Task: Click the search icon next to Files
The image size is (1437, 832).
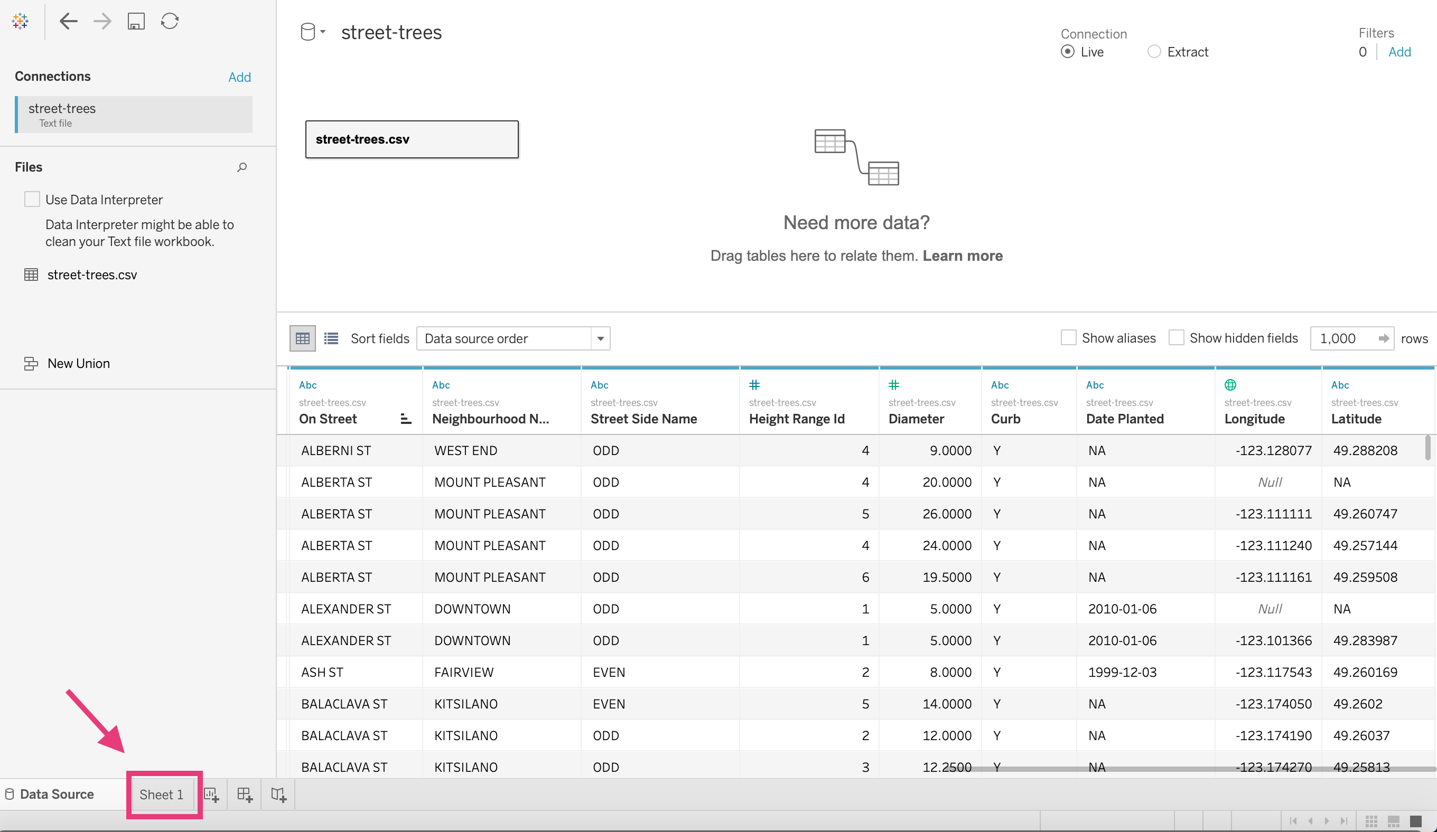Action: [x=242, y=167]
